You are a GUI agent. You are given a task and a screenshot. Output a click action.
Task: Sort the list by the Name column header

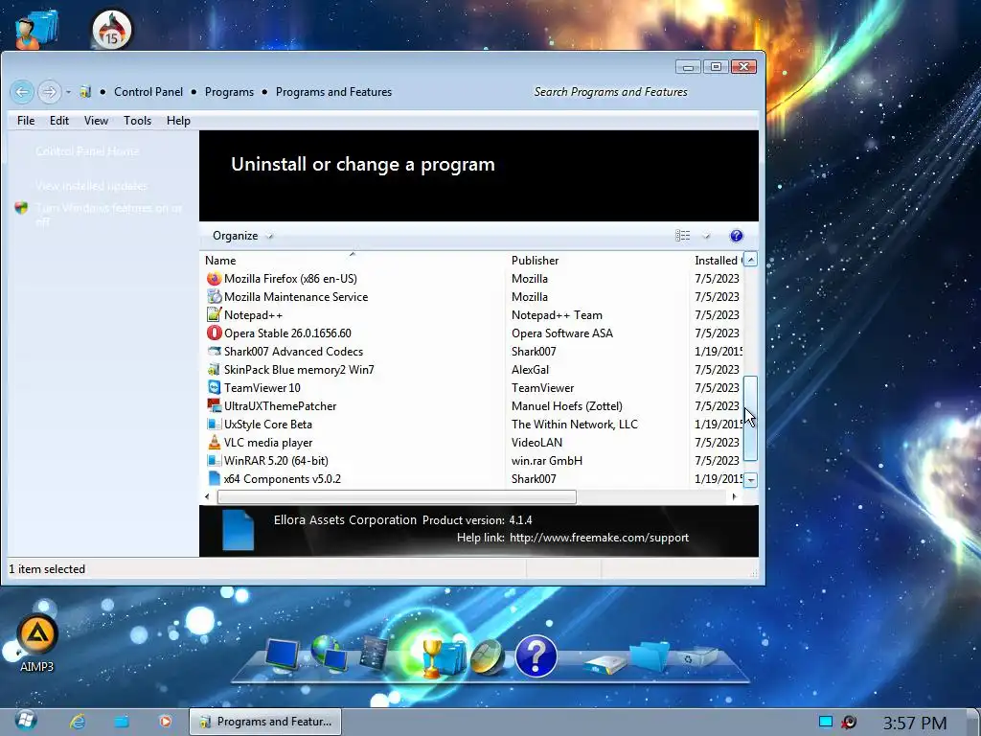(x=354, y=261)
